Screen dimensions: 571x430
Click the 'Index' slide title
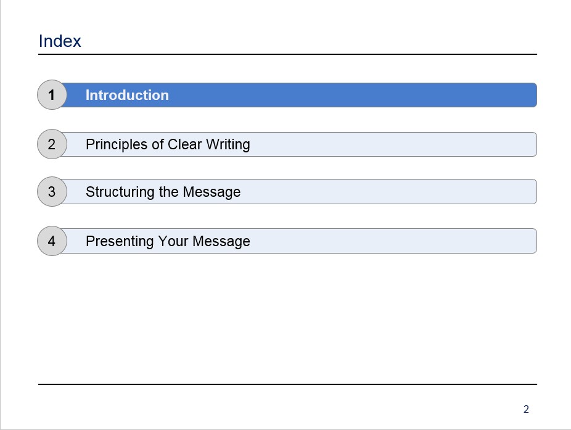60,41
